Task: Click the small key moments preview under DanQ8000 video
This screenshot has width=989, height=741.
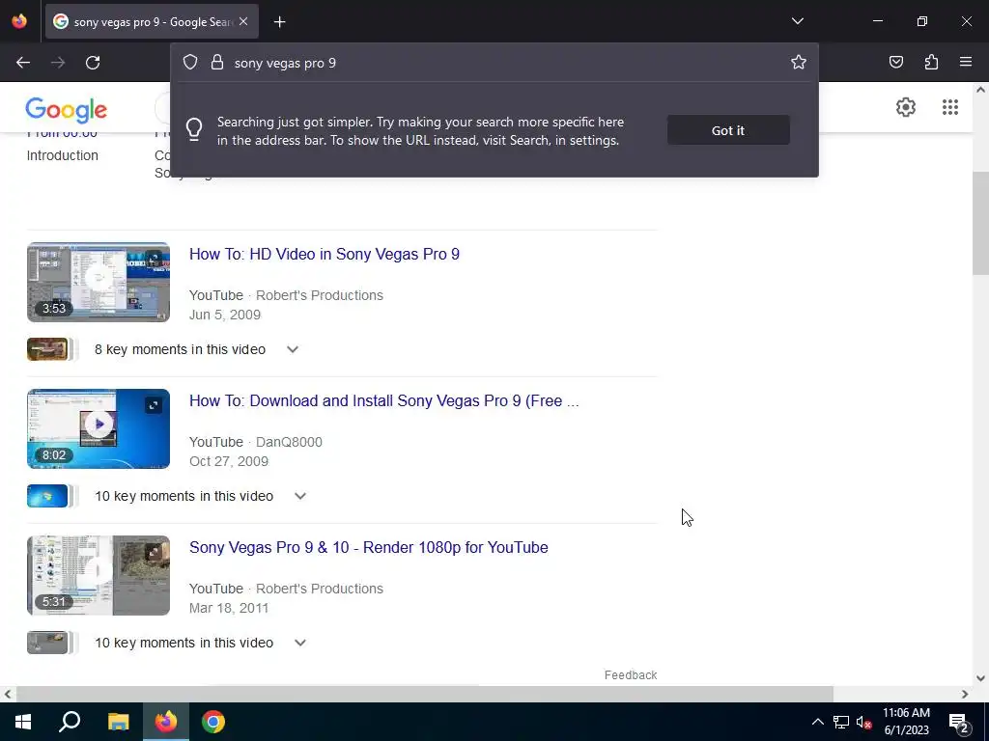Action: [x=52, y=496]
